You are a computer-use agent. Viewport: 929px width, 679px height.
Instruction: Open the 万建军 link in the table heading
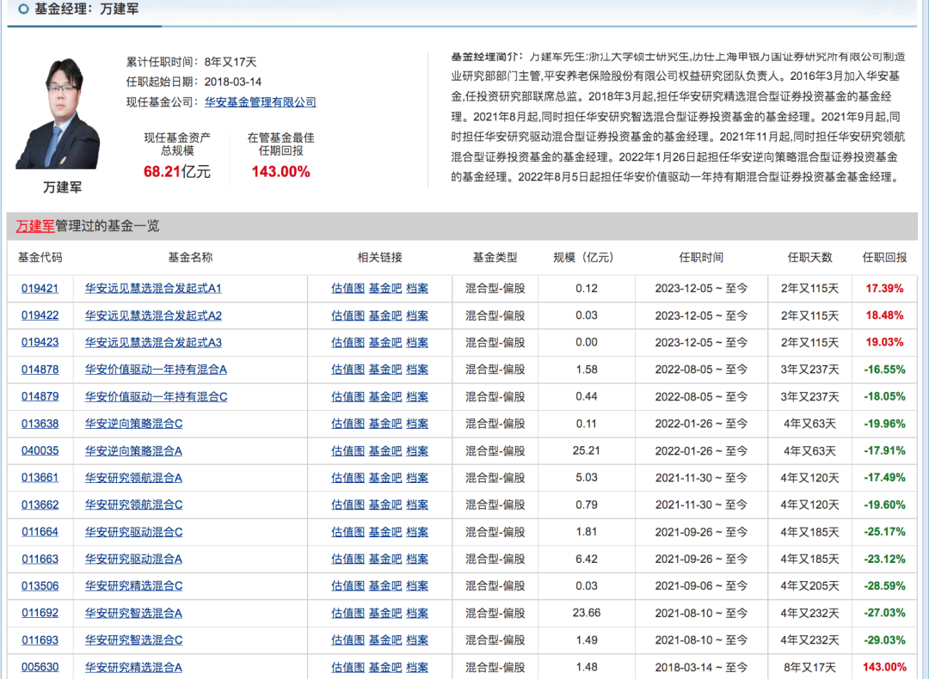[35, 225]
